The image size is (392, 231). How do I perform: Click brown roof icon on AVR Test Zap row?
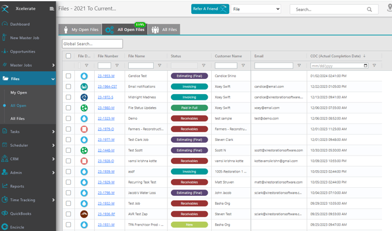pos(84,214)
